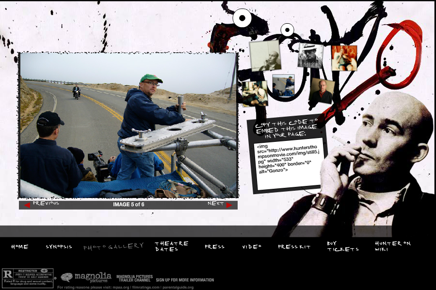Open the Press Kit page
Viewport: 436px width, 290px height.
click(294, 247)
